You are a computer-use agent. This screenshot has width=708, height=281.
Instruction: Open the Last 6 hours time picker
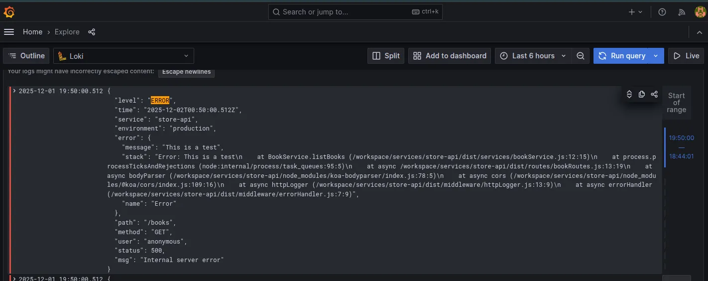[x=533, y=56]
